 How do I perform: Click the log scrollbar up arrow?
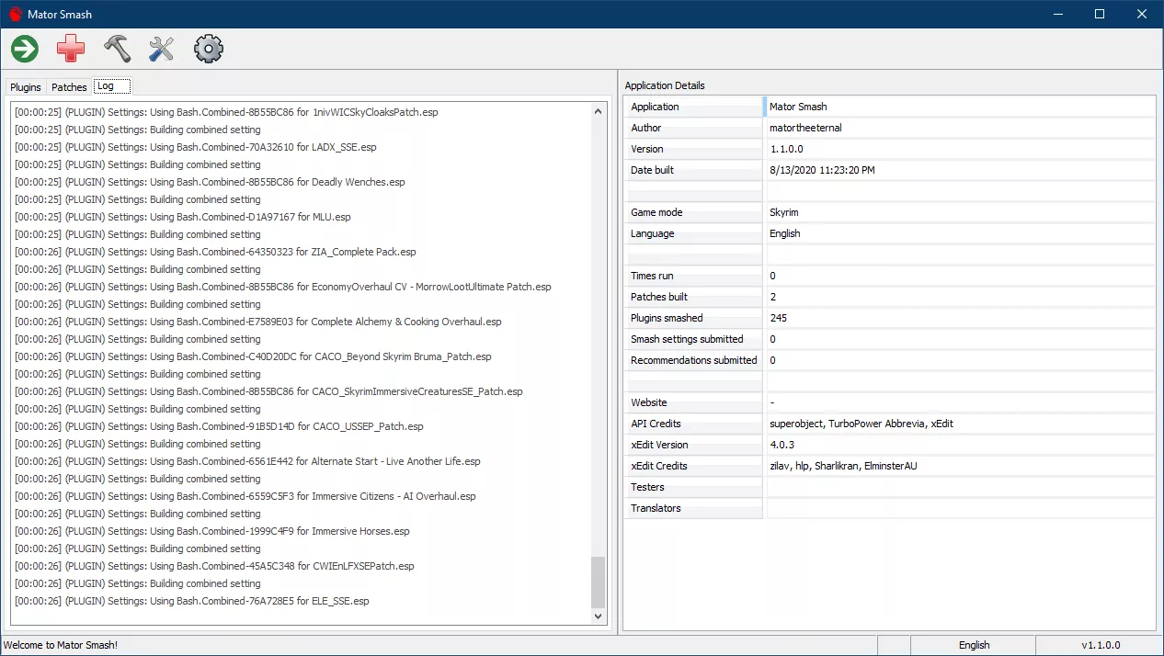599,111
